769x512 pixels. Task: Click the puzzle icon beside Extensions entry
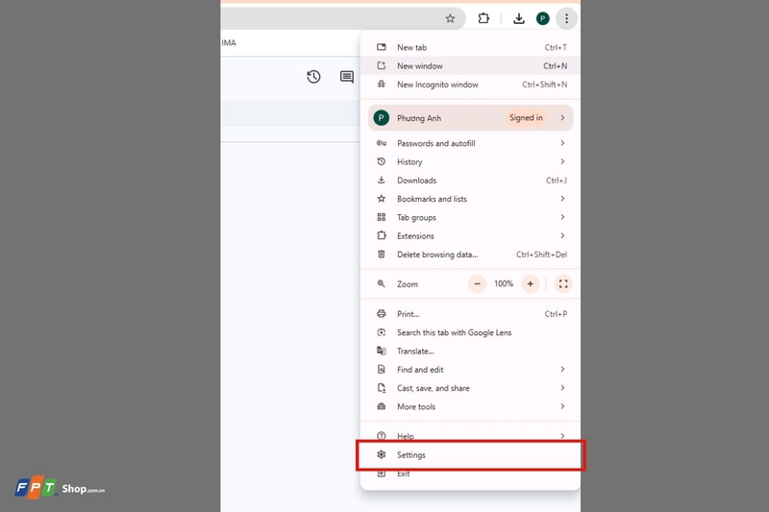[x=381, y=235]
